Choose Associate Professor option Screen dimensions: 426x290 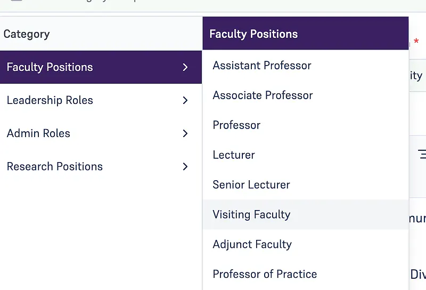coord(306,95)
